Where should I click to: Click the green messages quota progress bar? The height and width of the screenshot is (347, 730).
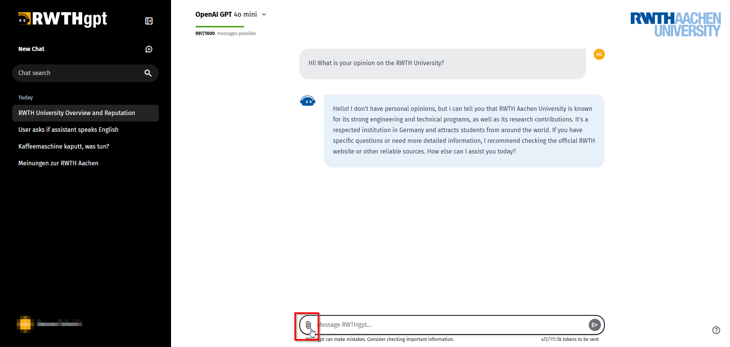point(220,27)
